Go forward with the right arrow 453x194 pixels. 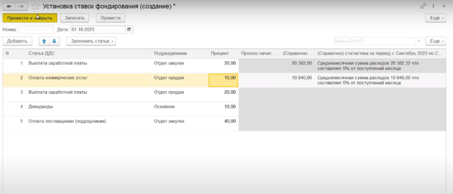21,6
